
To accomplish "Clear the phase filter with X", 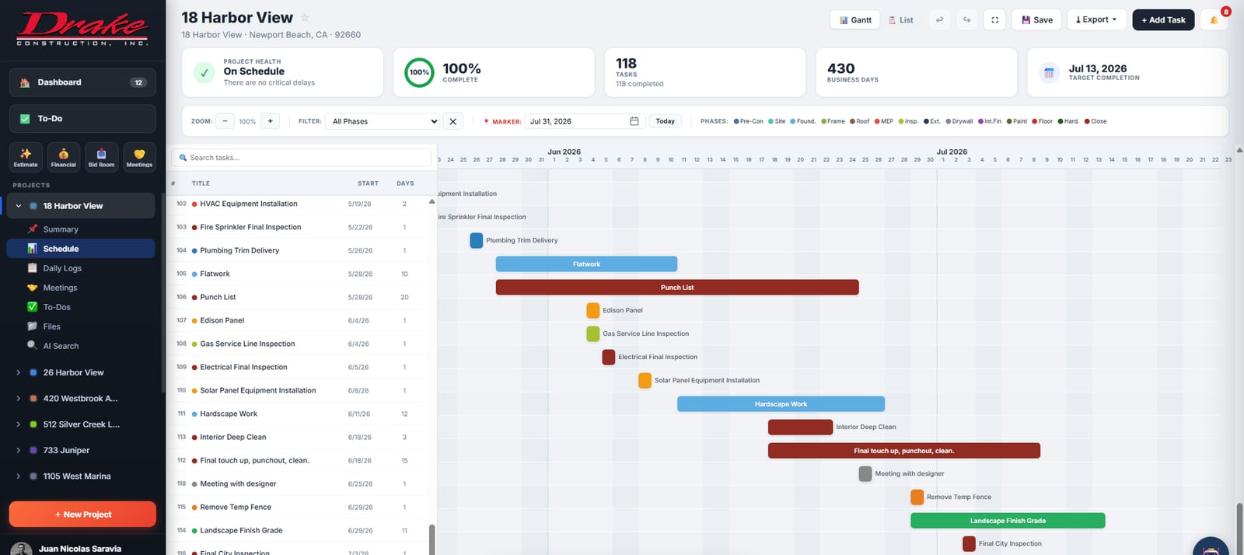I will (453, 121).
